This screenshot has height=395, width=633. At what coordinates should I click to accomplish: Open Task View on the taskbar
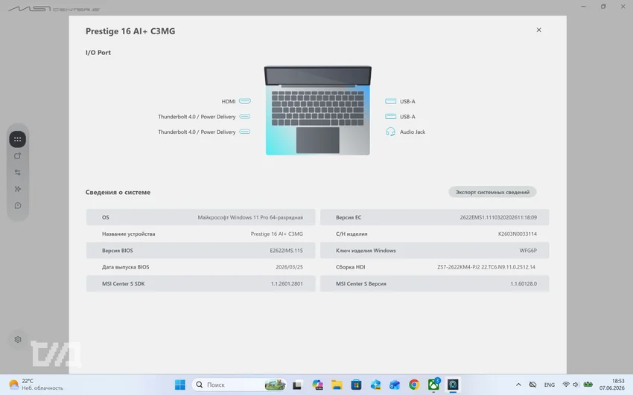pos(298,385)
